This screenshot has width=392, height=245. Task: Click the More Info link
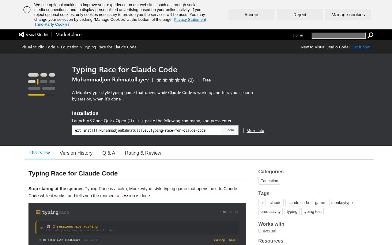click(x=255, y=130)
